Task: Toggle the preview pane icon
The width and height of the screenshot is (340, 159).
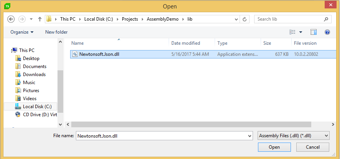Action: (x=314, y=32)
